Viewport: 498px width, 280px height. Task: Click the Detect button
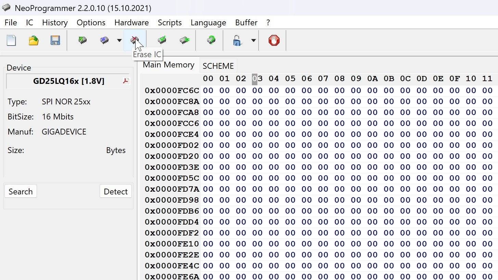click(x=116, y=191)
